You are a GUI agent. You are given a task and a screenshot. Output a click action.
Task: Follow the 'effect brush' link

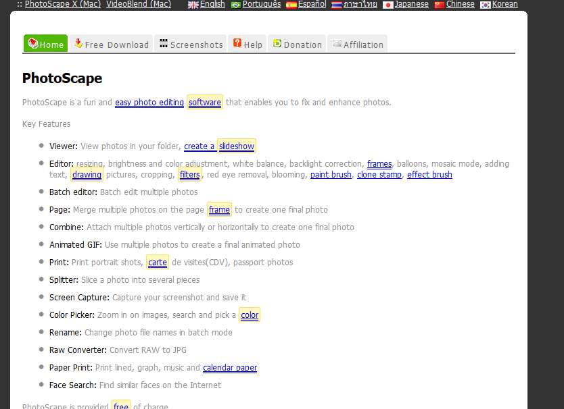coord(429,175)
